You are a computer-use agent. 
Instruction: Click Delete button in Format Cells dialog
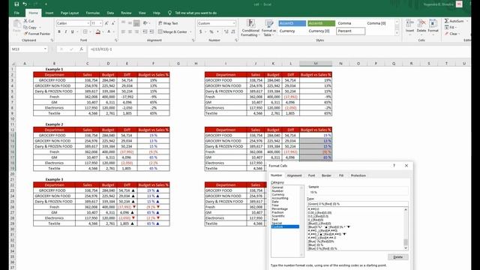[x=398, y=256]
